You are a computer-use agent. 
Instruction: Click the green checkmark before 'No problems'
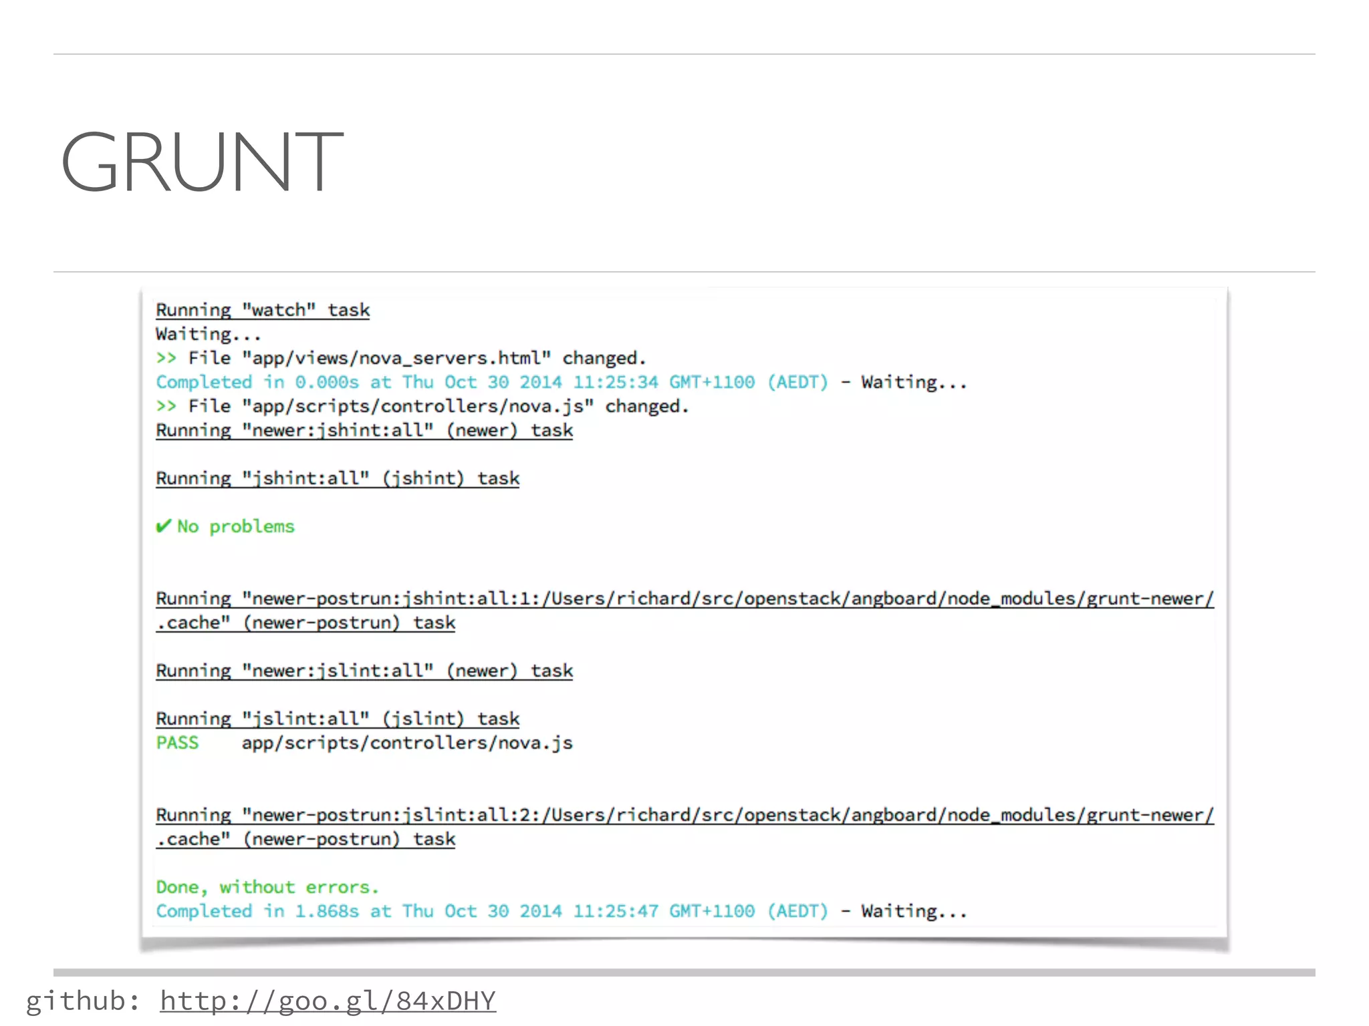(x=163, y=526)
